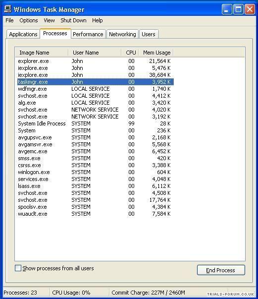The width and height of the screenshot is (258, 299).
Task: Click the End Process button
Action: [221, 270]
